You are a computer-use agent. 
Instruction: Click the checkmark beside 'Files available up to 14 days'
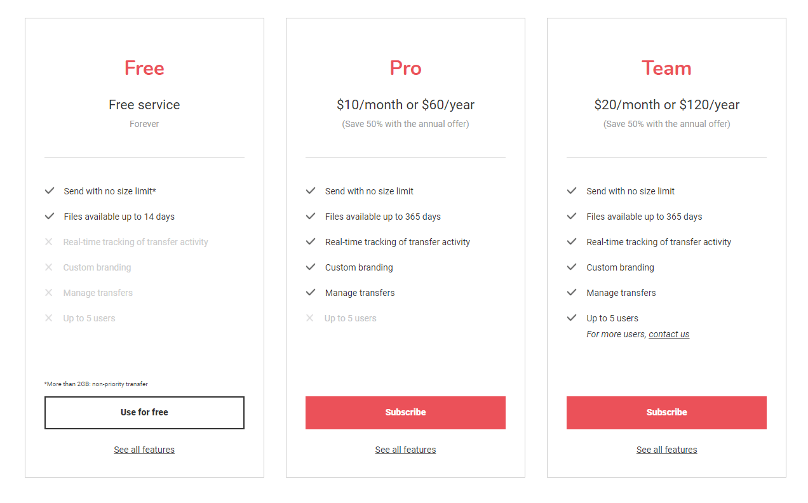(50, 216)
